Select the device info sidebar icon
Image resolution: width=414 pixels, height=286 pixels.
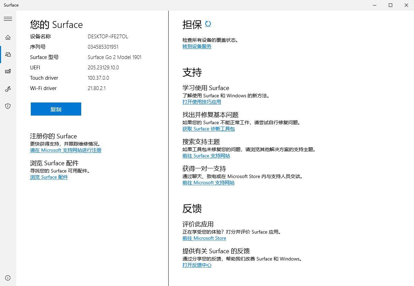point(8,55)
